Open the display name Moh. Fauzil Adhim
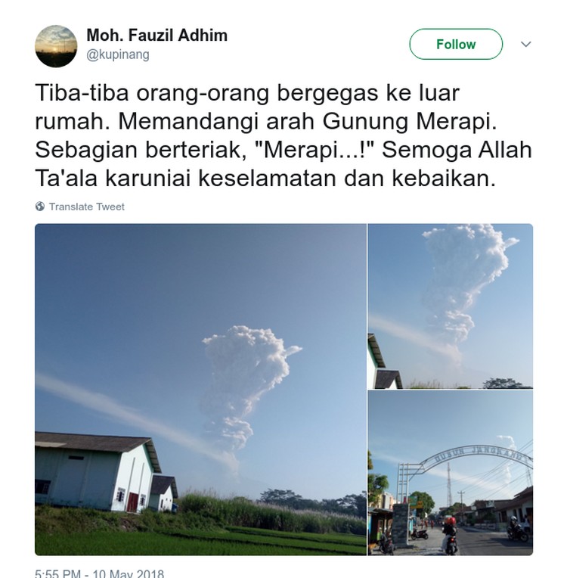The height and width of the screenshot is (578, 567). (x=157, y=36)
